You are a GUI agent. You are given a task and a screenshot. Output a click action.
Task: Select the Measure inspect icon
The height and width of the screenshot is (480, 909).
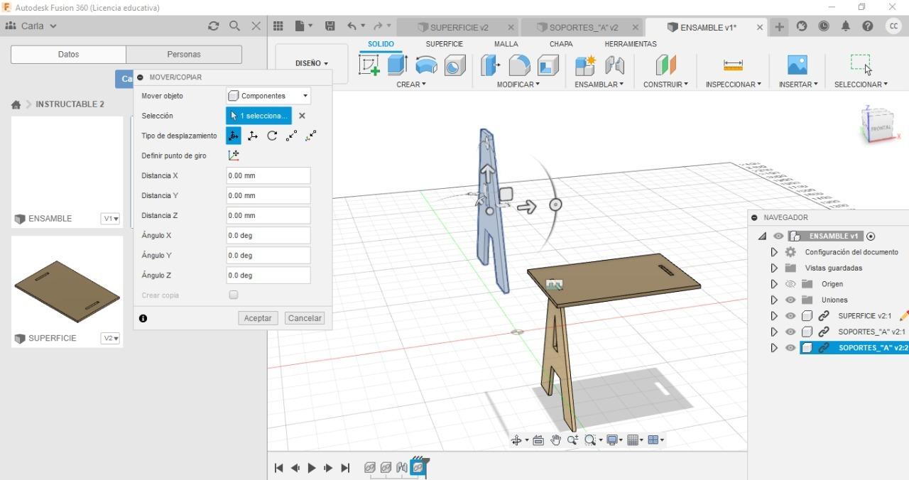pos(733,65)
